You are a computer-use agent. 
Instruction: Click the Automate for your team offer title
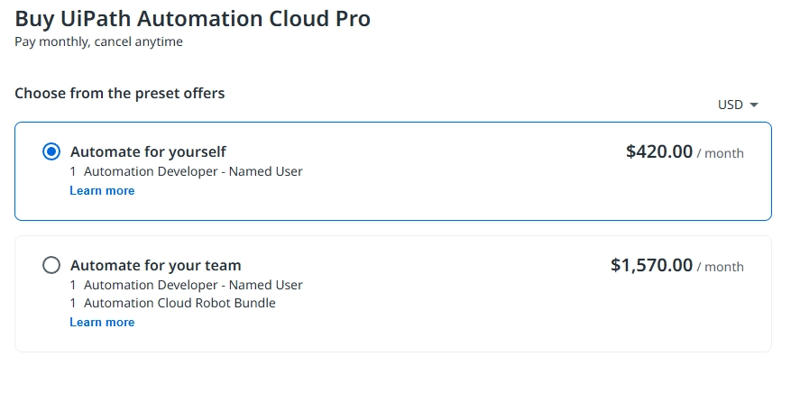pos(156,266)
